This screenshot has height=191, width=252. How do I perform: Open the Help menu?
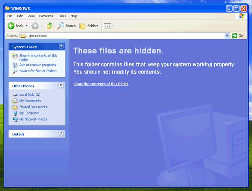[x=74, y=16]
